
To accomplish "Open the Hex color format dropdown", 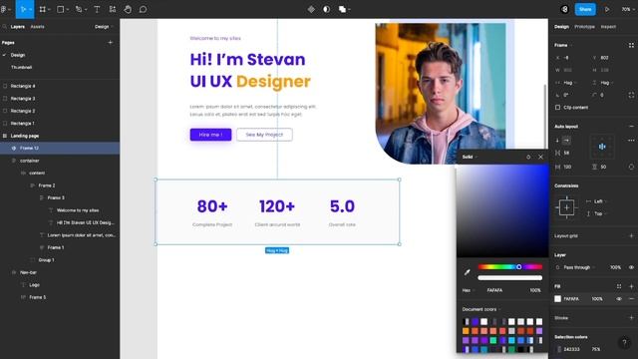I will tap(468, 290).
